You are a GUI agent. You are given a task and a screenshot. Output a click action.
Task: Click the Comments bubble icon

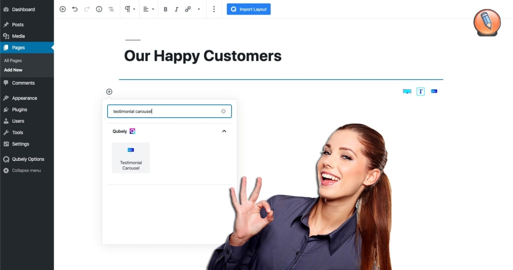6,83
